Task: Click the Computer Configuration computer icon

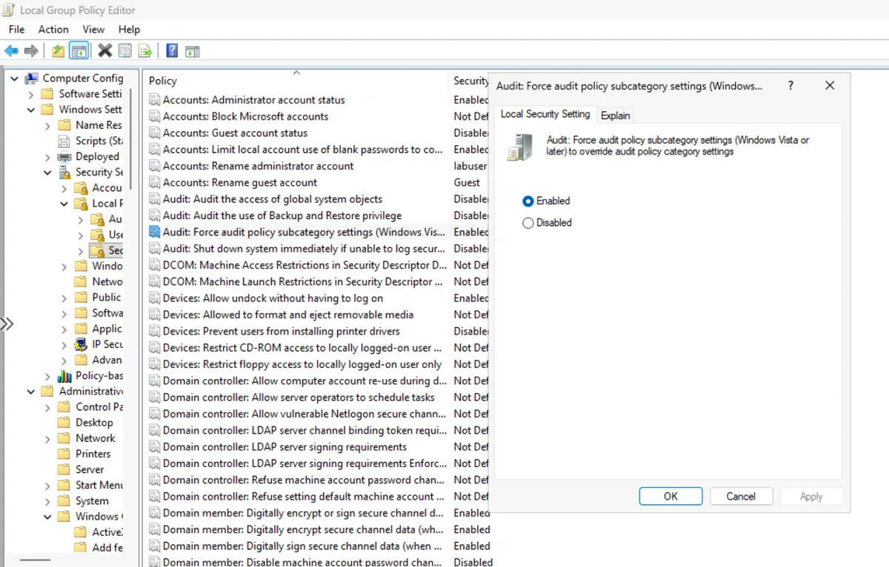Action: [x=32, y=78]
